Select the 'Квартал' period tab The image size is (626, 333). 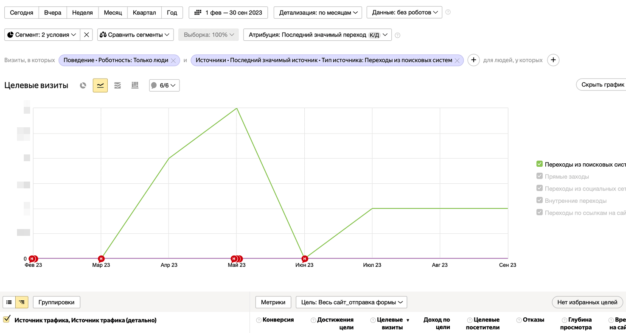pyautogui.click(x=144, y=12)
